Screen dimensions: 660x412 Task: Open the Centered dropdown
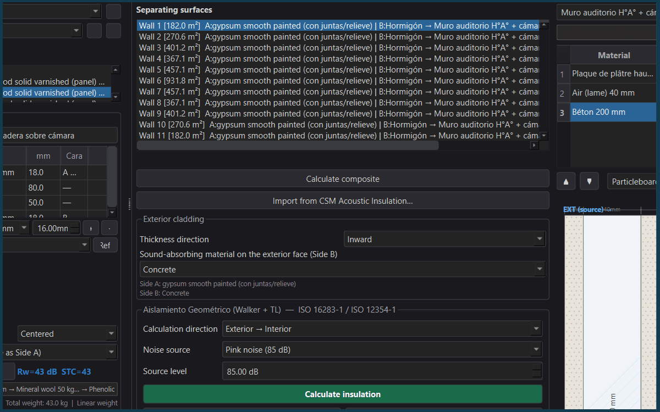(67, 333)
